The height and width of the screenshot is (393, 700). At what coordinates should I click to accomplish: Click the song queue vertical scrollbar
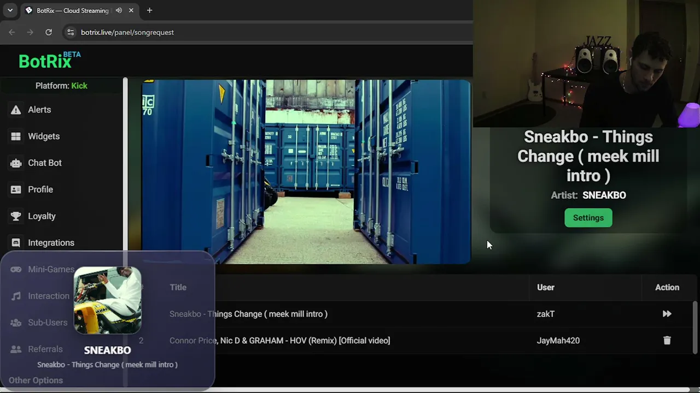pyautogui.click(x=695, y=327)
